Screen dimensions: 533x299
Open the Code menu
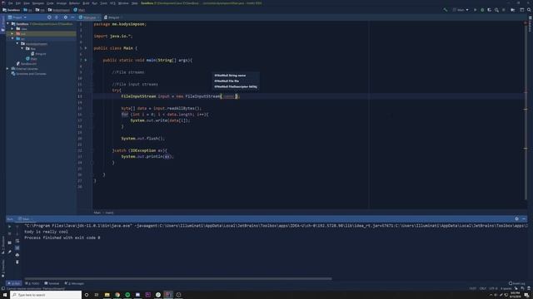[50, 3]
